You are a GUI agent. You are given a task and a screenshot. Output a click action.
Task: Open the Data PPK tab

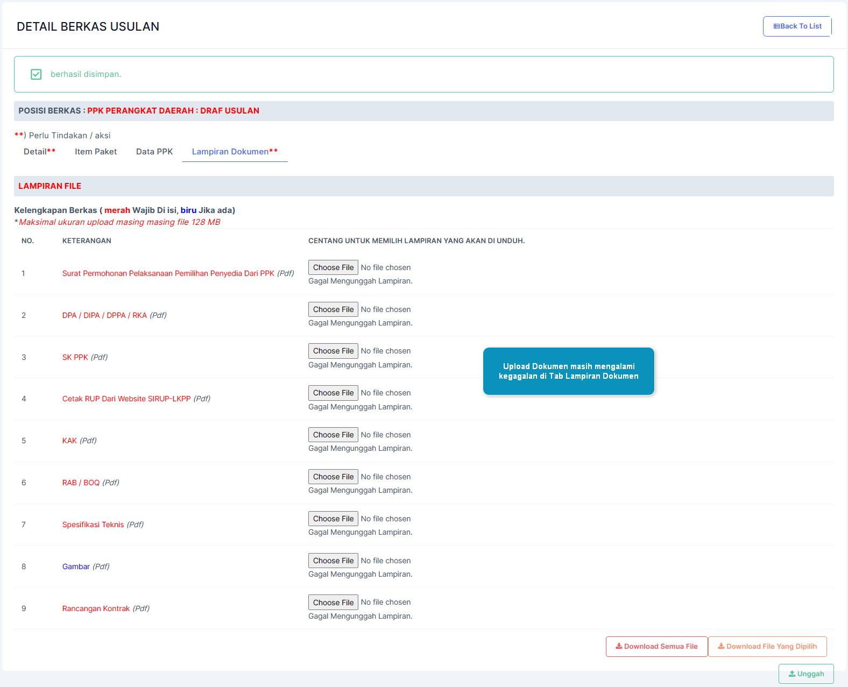click(154, 152)
